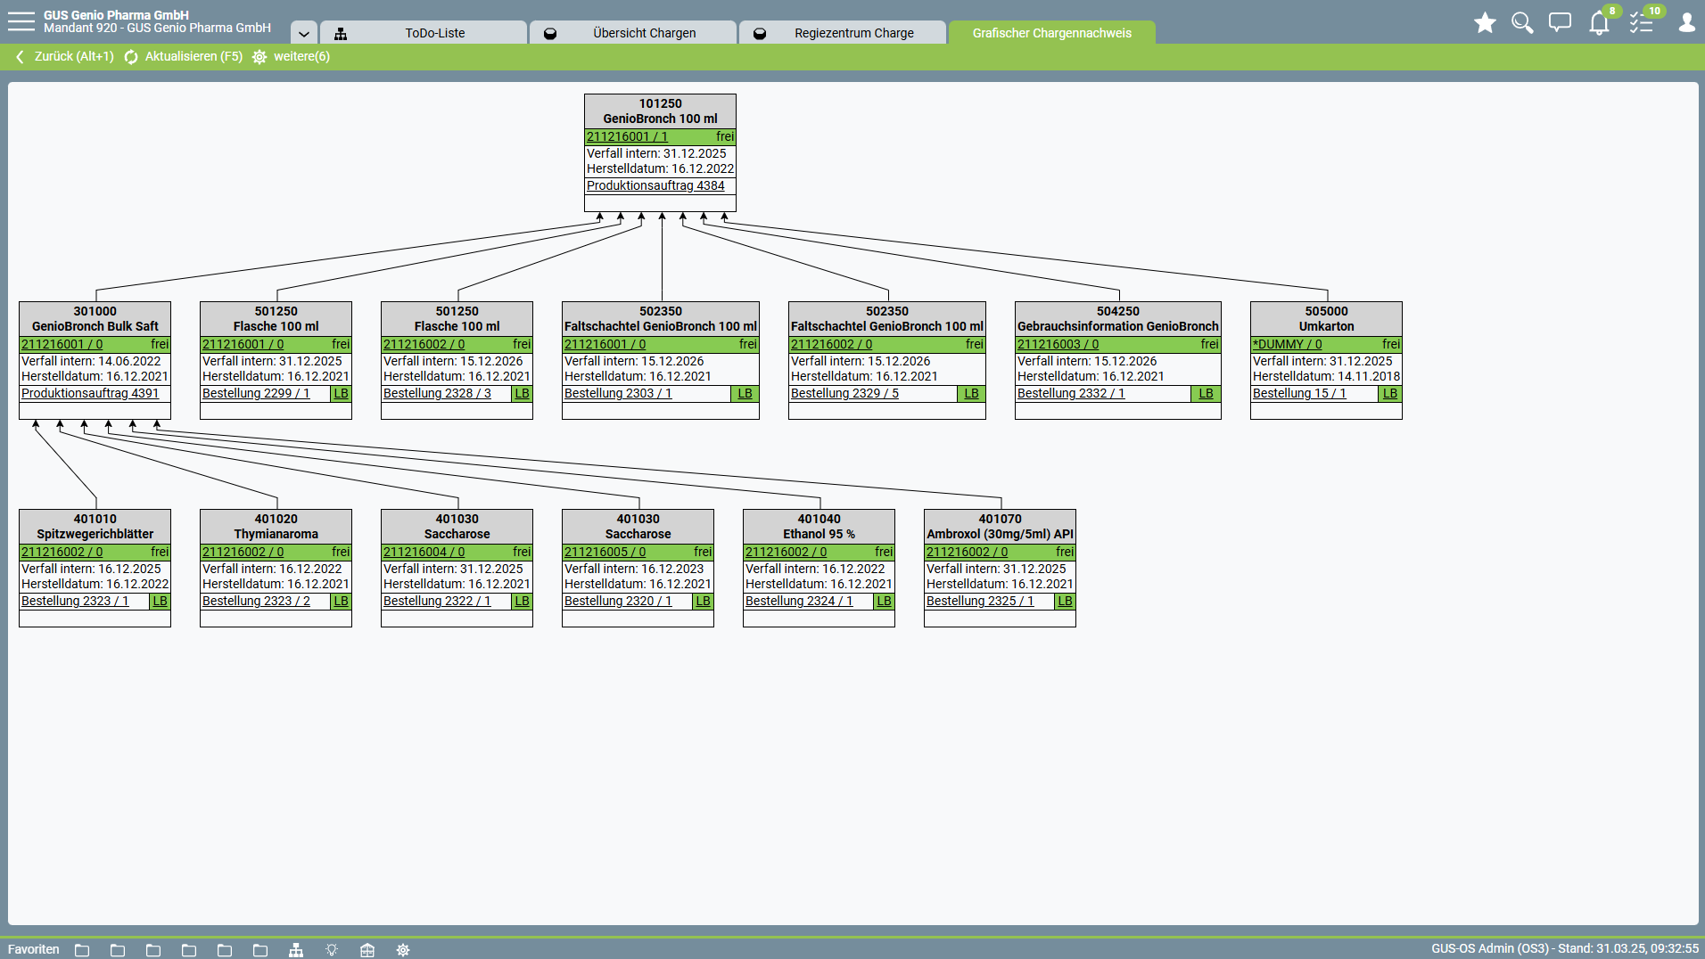Click the hierarchy icon in the Favoriten bar
Viewport: 1705px width, 959px height.
(296, 950)
